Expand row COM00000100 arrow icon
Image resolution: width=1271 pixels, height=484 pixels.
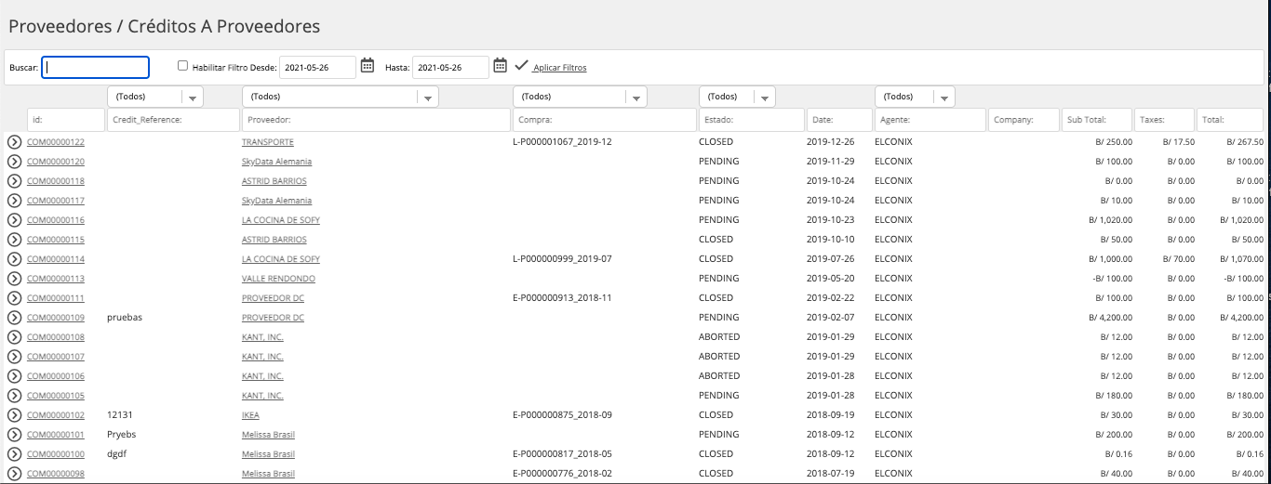[x=14, y=454]
